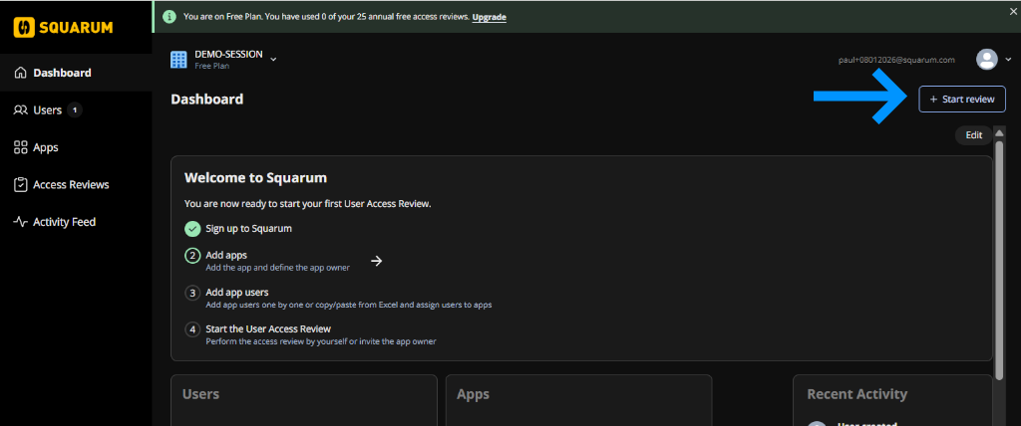Expand the DEMO-SESSION organization dropdown
The height and width of the screenshot is (426, 1021).
coord(273,59)
